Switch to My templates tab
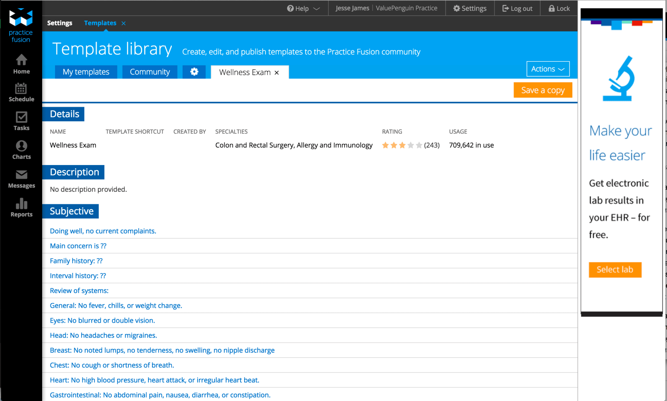Viewport: 667px width, 401px height. [x=86, y=72]
